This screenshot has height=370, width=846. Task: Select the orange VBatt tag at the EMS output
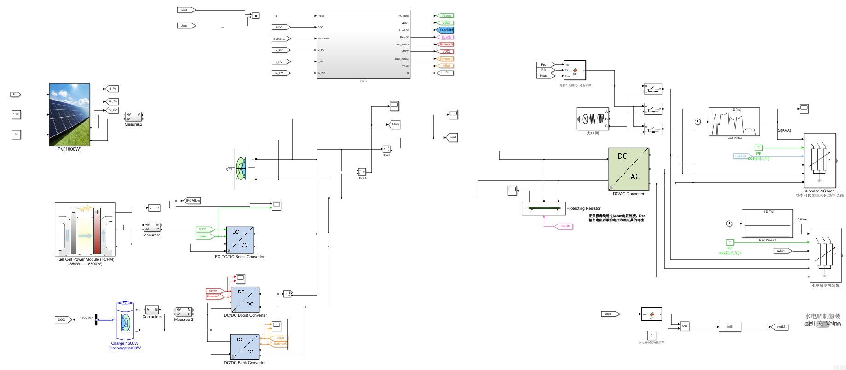(446, 66)
